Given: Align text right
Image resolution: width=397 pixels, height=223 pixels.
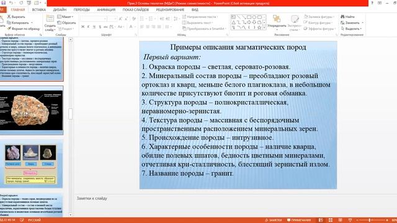Looking at the screenshot, I should [x=153, y=27].
